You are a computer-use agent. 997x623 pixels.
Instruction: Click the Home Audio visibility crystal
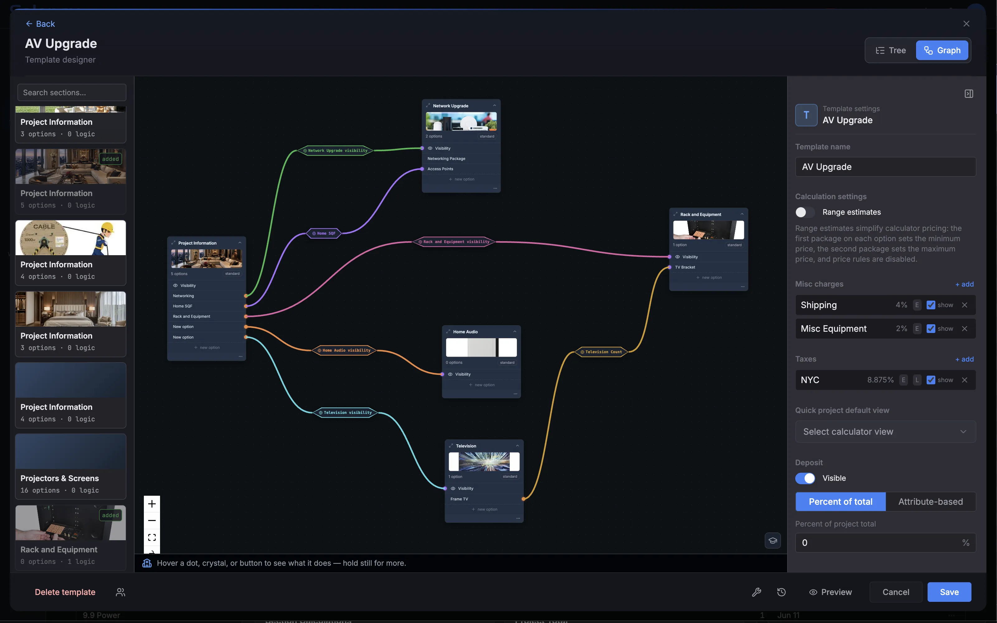pos(344,350)
